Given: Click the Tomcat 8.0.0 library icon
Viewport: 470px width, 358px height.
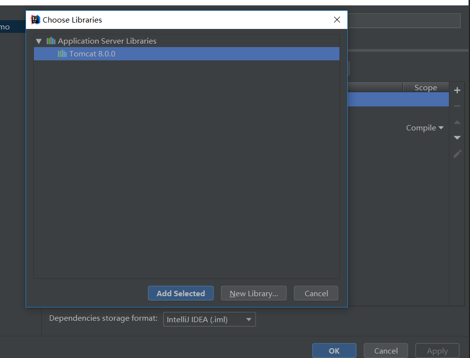Looking at the screenshot, I should 62,53.
